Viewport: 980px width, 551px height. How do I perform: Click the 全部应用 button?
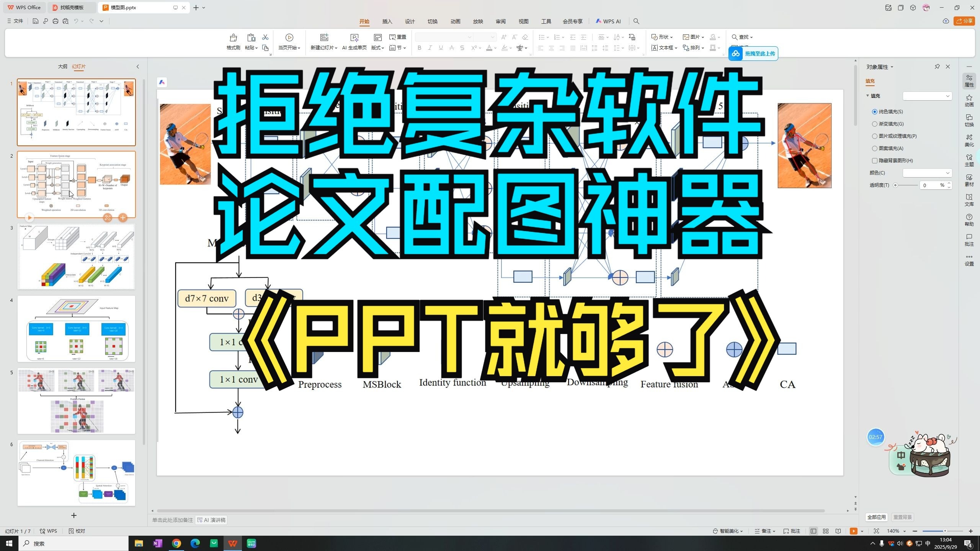tap(876, 517)
